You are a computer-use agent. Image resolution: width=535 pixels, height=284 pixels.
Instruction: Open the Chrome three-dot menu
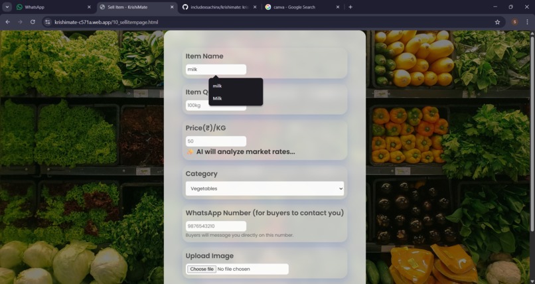coord(527,22)
